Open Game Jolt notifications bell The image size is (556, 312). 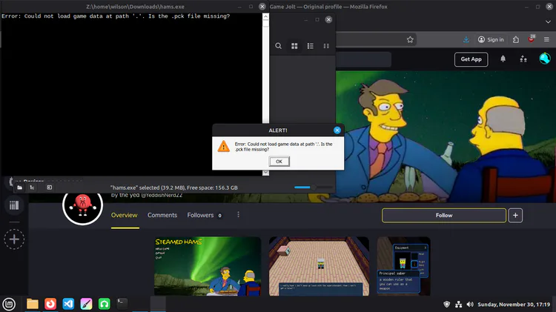pos(503,59)
